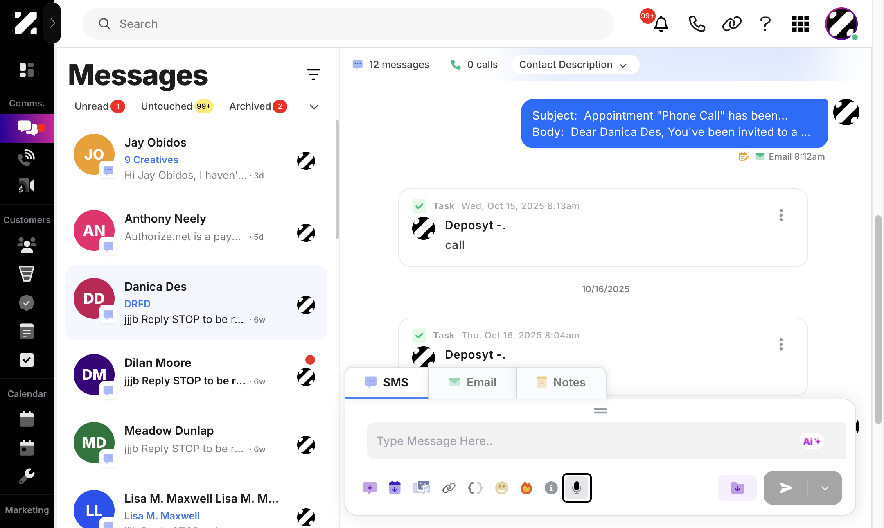The height and width of the screenshot is (528, 884).
Task: Click the info icon in composer toolbar
Action: pos(551,487)
